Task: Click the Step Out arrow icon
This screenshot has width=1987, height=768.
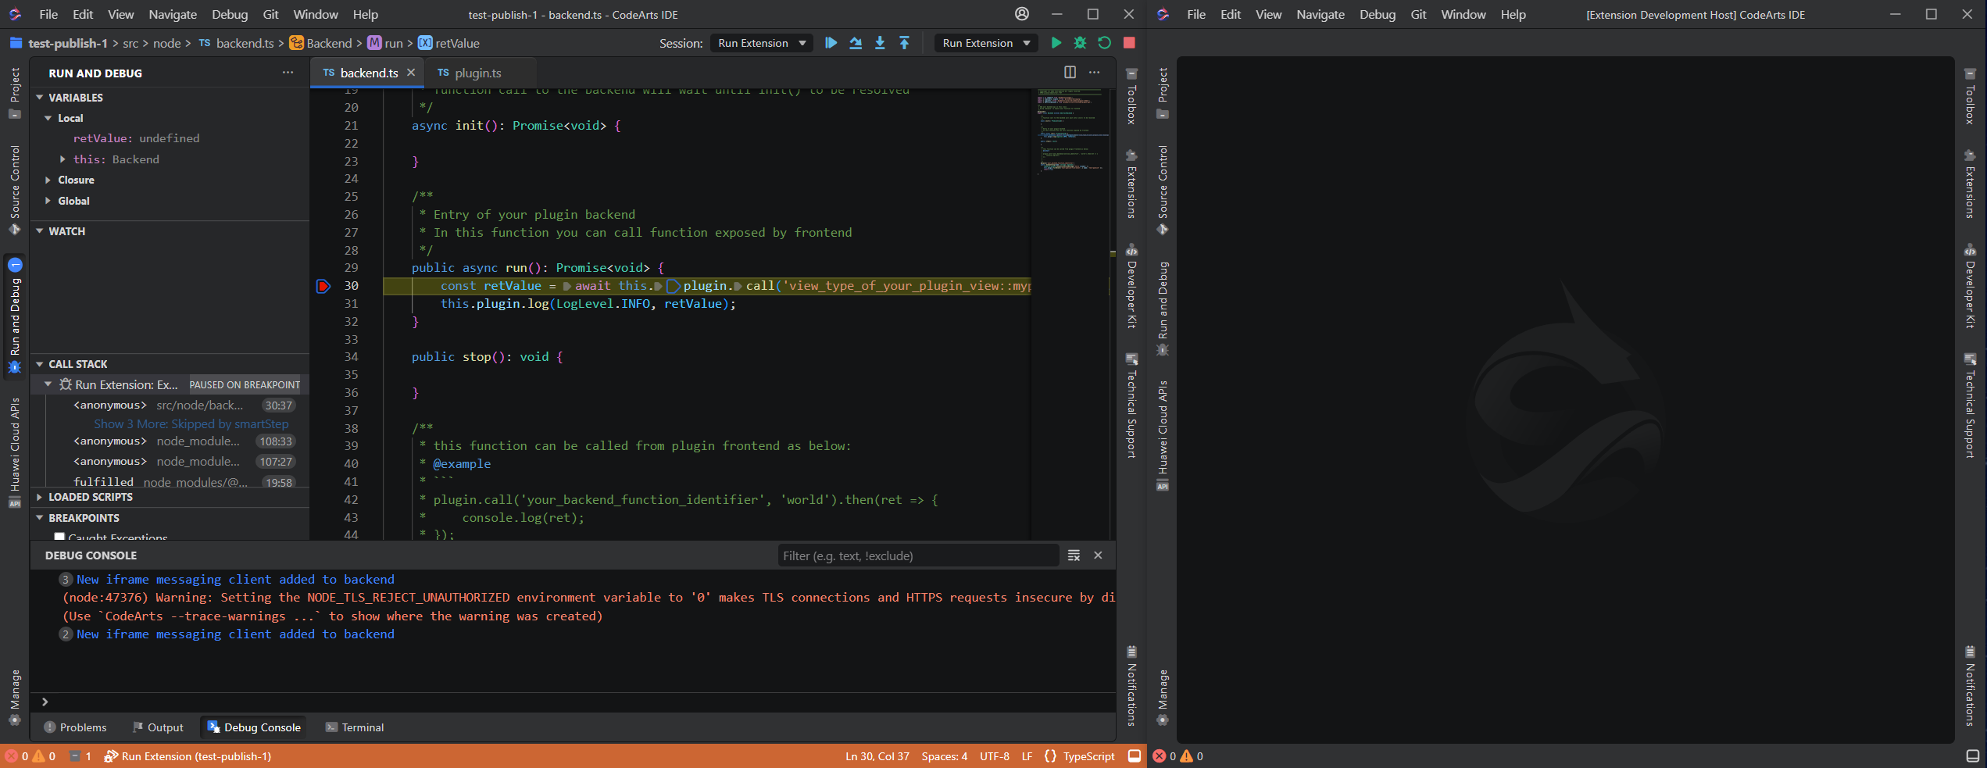Action: point(904,43)
